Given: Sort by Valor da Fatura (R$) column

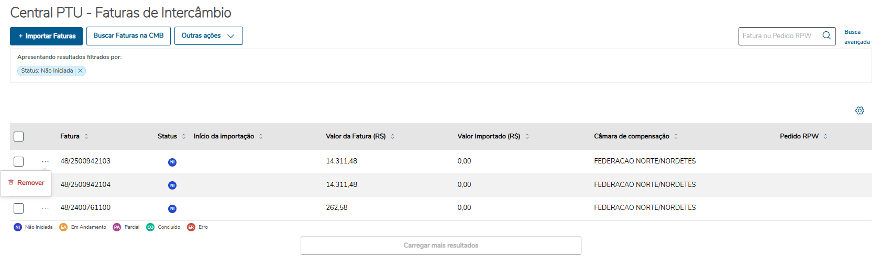Looking at the screenshot, I should point(392,137).
